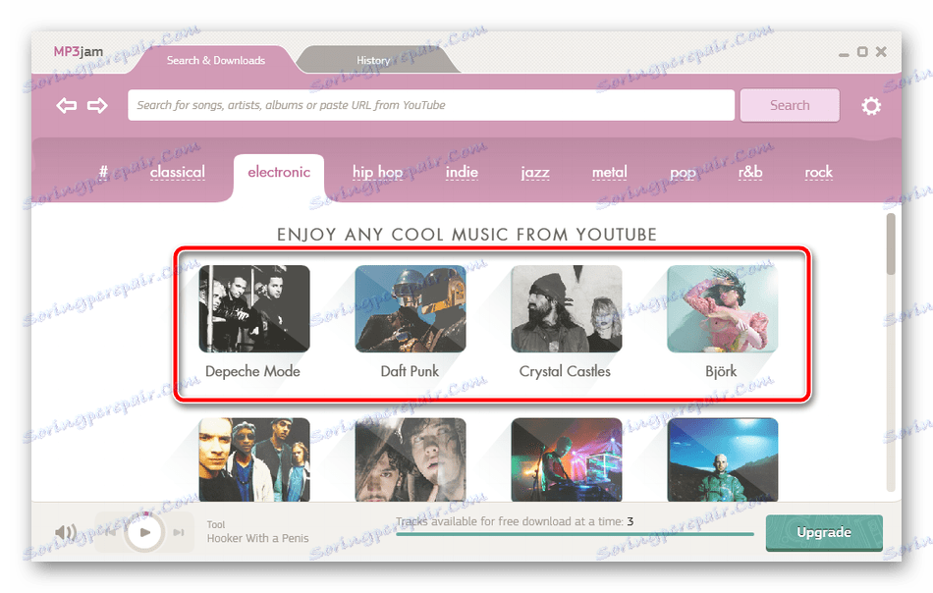This screenshot has width=933, height=593.
Task: Open the metal genre
Action: pos(609,172)
